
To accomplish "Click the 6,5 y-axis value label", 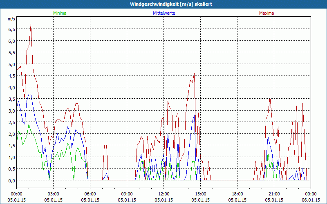I will click(x=12, y=29).
